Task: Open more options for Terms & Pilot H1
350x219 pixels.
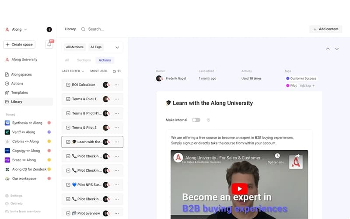Action: tap(116, 113)
